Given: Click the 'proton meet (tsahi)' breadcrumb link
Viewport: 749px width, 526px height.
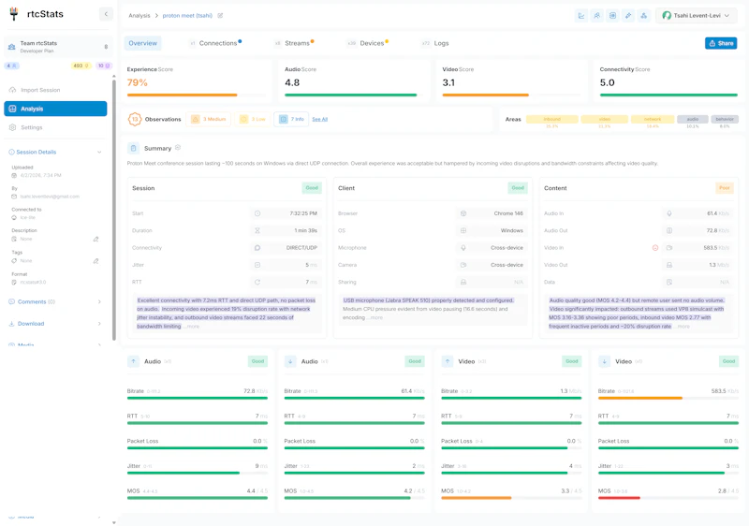Looking at the screenshot, I should [187, 16].
